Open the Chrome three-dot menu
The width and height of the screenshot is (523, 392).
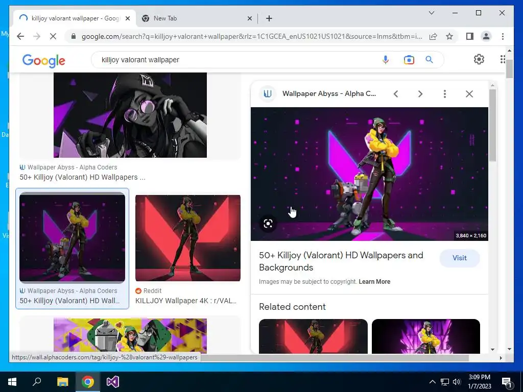[x=503, y=36]
